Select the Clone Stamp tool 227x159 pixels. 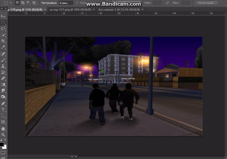[3, 66]
